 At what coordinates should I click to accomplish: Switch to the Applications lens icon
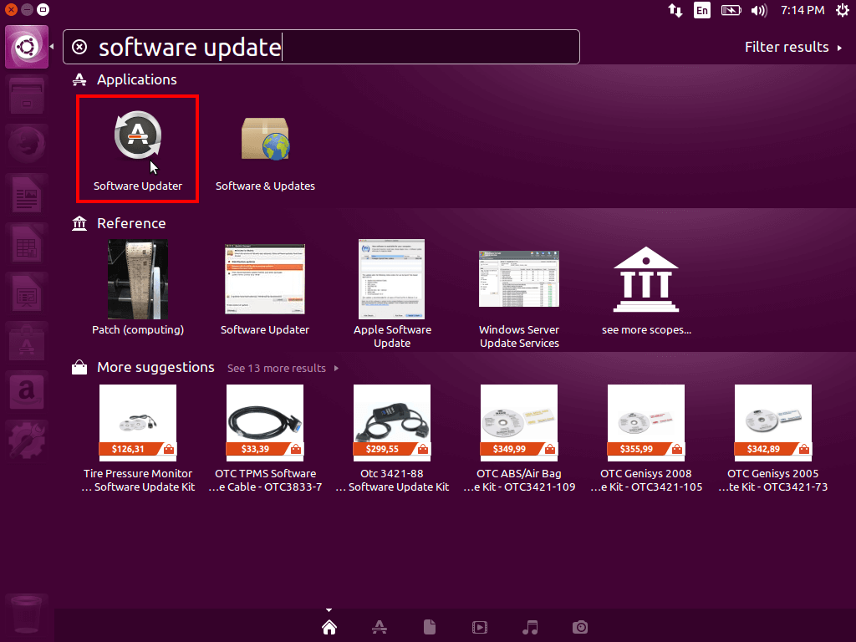point(379,627)
